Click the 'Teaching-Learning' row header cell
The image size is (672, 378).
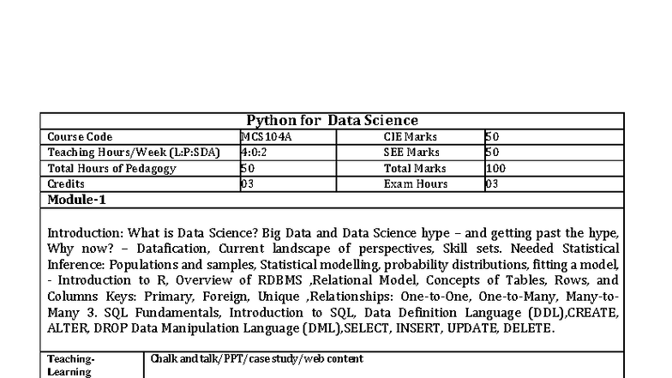71,365
